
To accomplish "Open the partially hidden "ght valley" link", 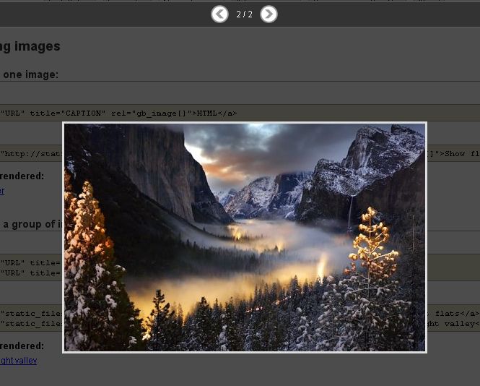I will (x=19, y=361).
